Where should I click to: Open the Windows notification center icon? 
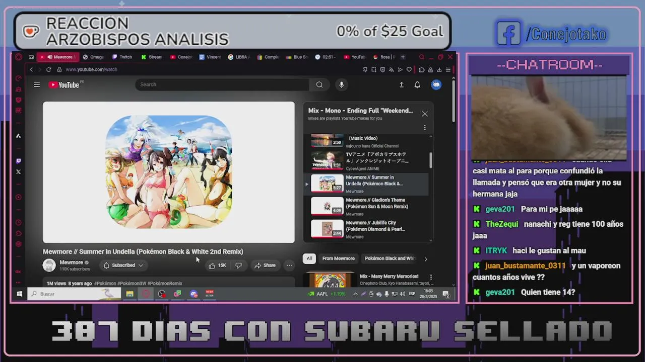coord(446,294)
